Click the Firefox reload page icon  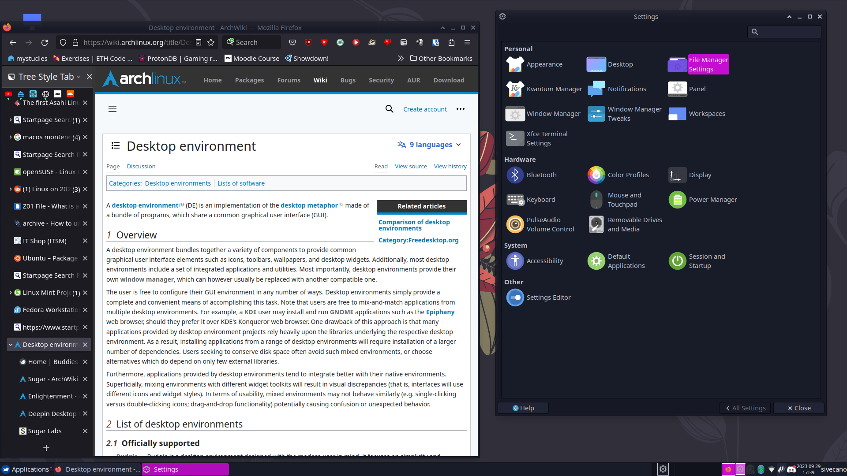pyautogui.click(x=45, y=42)
